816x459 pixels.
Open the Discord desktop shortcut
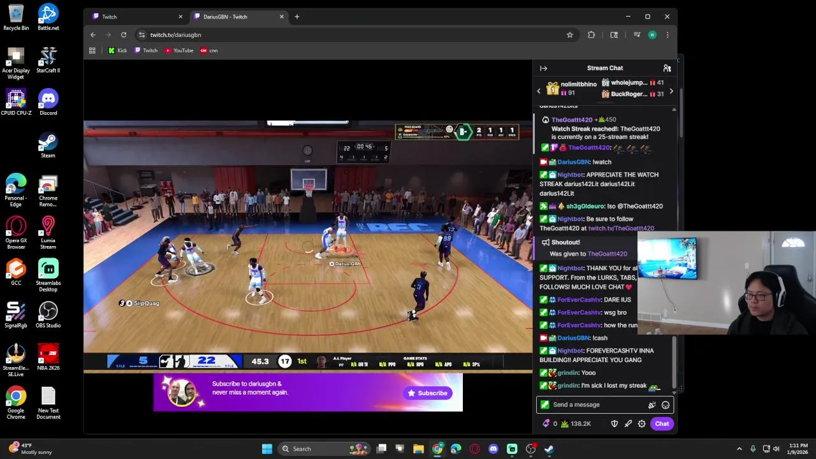pyautogui.click(x=48, y=103)
